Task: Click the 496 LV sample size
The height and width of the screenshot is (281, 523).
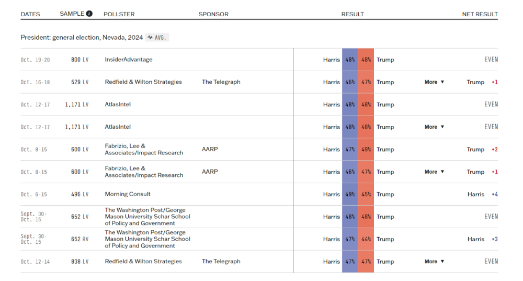Action: point(79,194)
